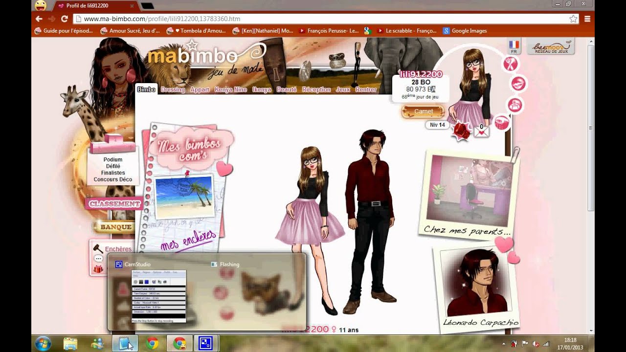Click the Niv 14 level badge
The image size is (626, 352).
point(437,125)
